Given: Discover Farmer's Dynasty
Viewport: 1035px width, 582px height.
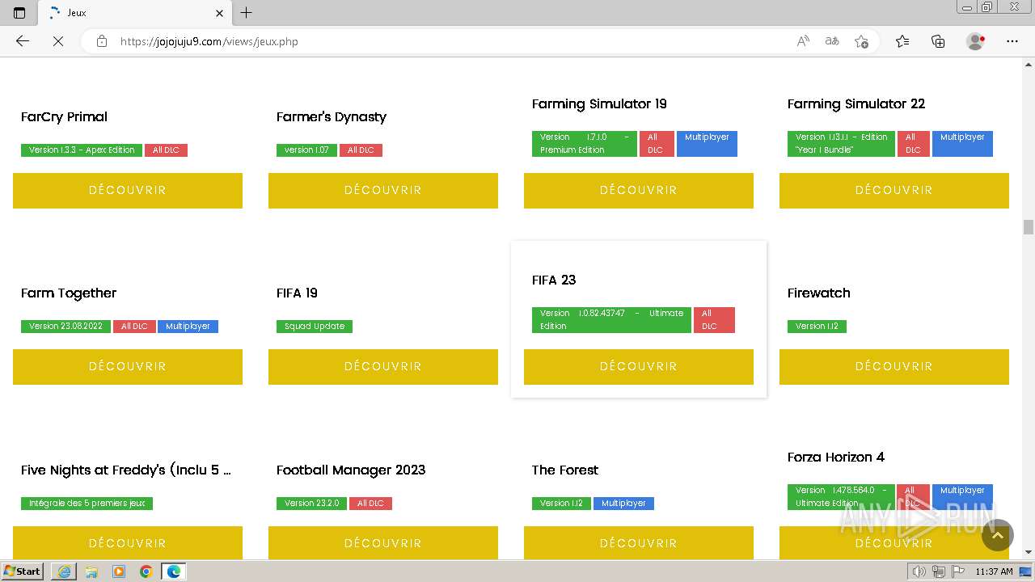Looking at the screenshot, I should [x=383, y=191].
